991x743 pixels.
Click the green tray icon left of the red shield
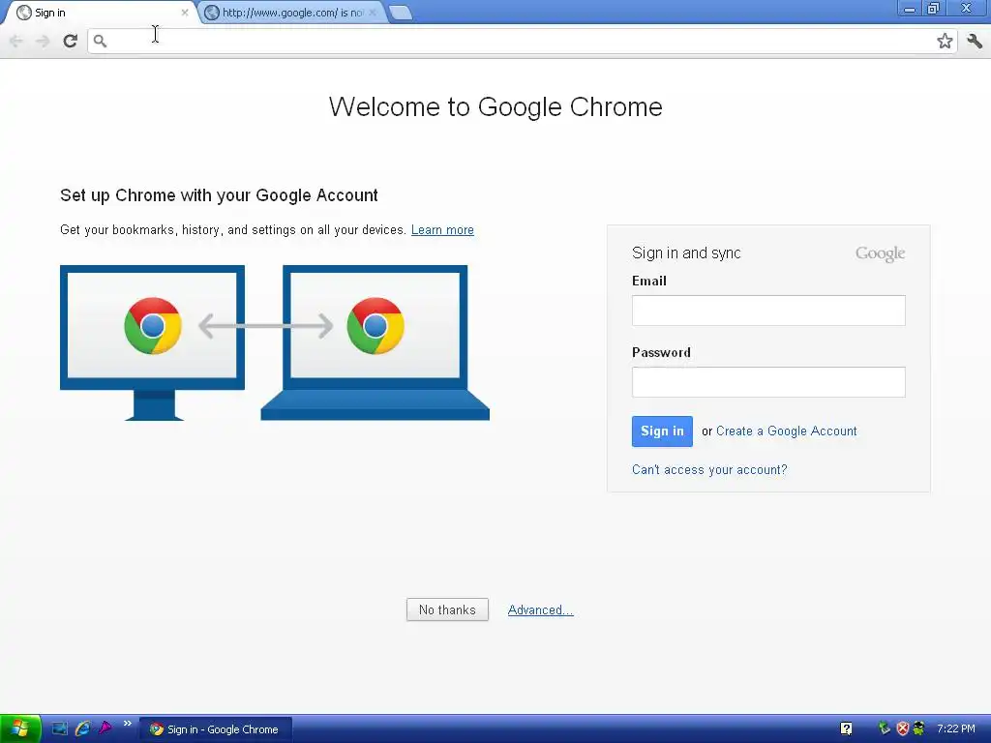[885, 728]
